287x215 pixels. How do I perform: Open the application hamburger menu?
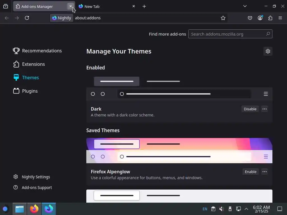(x=280, y=18)
